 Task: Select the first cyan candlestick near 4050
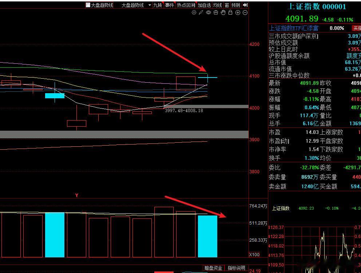pos(55,96)
